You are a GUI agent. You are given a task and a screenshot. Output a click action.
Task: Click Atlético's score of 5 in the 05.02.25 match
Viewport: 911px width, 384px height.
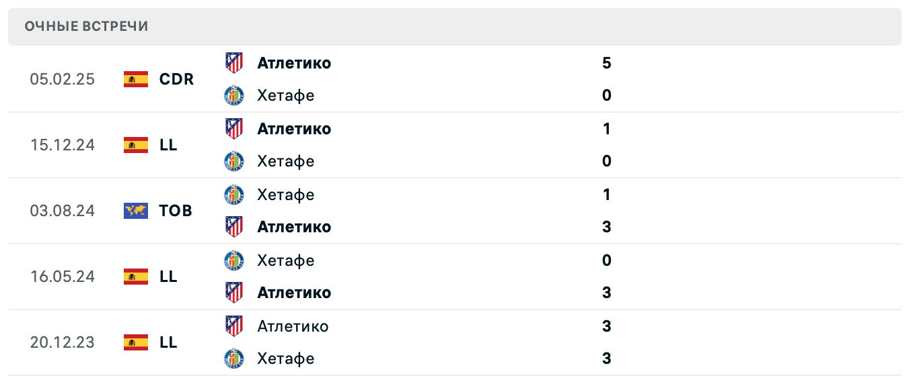[606, 63]
